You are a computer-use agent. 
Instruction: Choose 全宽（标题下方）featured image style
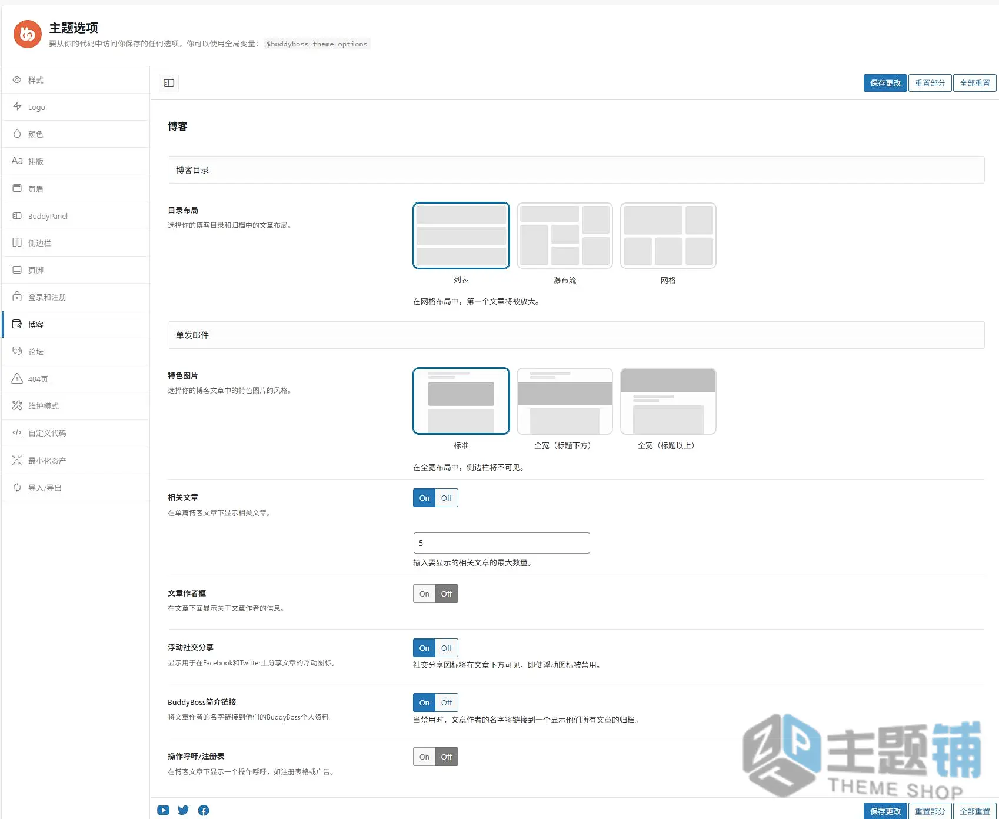565,401
